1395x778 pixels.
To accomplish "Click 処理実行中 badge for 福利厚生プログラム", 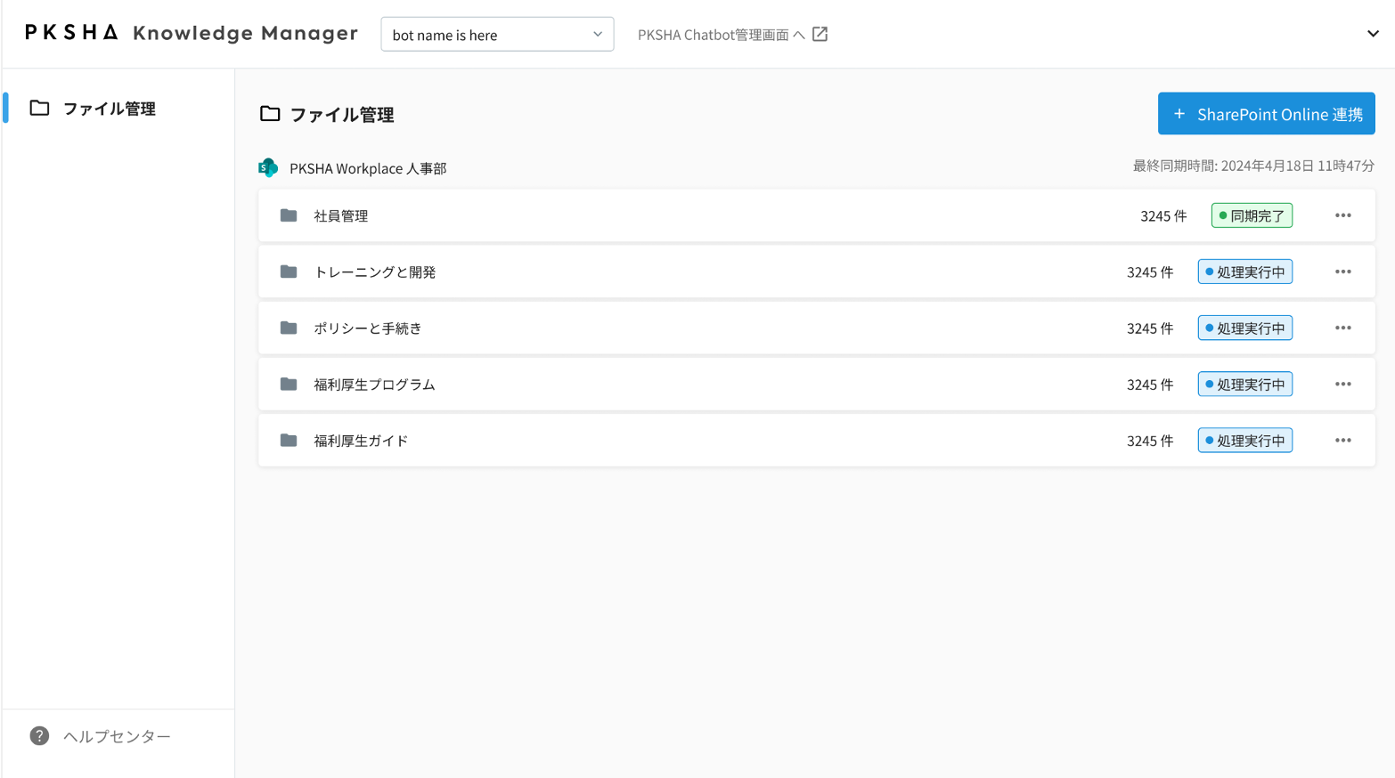I will coord(1245,384).
